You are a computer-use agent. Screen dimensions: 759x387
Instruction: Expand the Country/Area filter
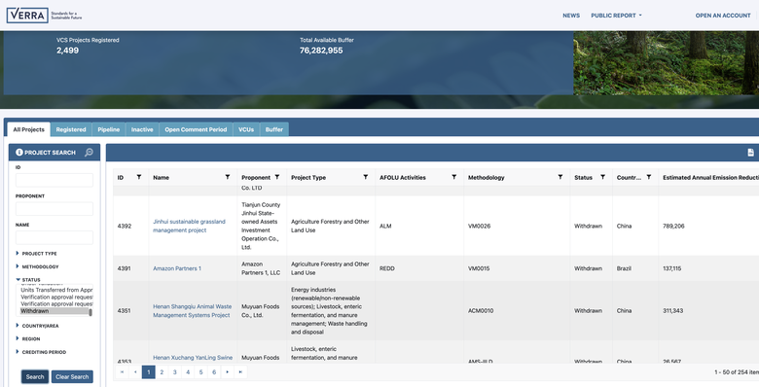coord(38,326)
